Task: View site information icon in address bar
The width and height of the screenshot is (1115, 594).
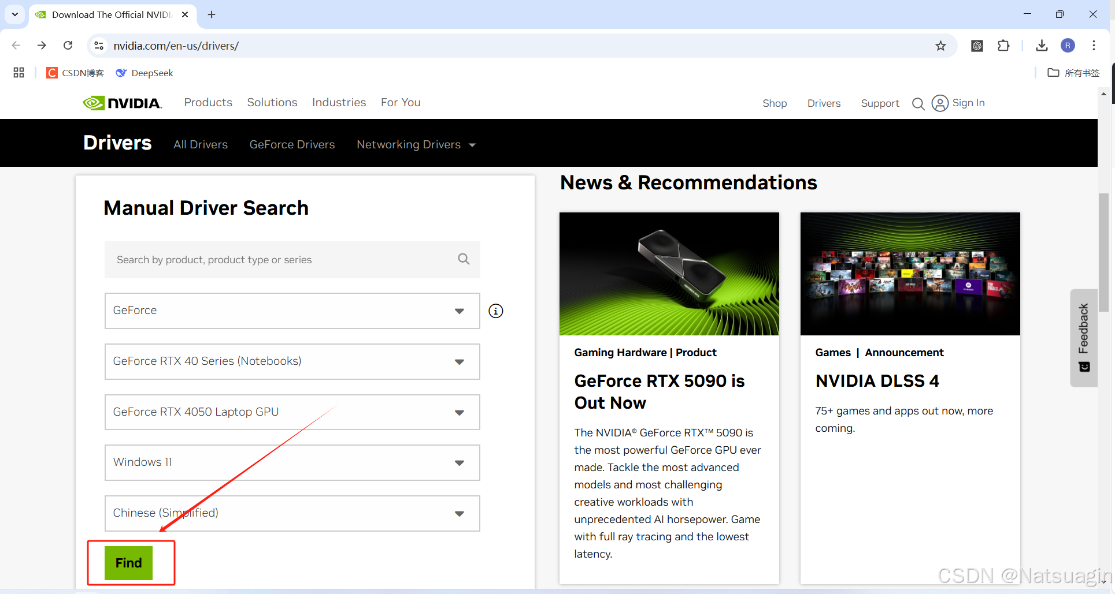Action: [x=99, y=46]
